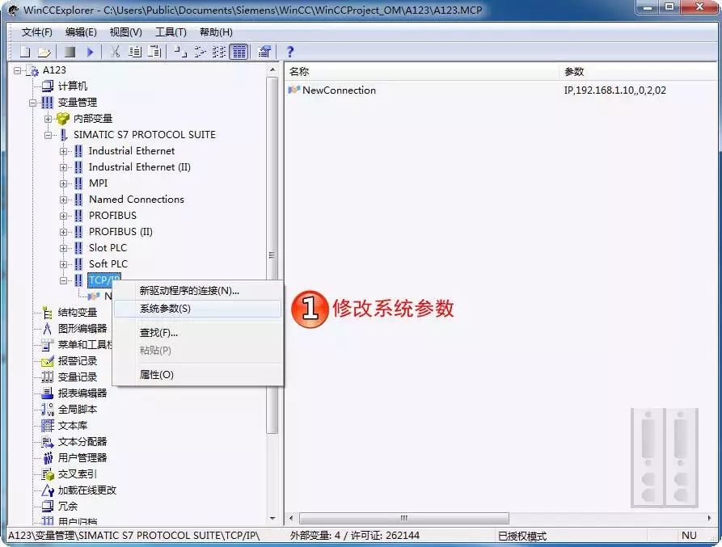Open the Properties toolbar icon
The height and width of the screenshot is (547, 722).
pos(264,52)
